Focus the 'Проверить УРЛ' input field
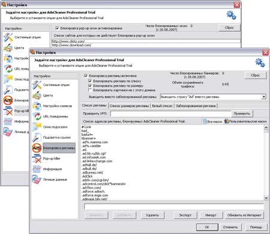 pos(171,114)
